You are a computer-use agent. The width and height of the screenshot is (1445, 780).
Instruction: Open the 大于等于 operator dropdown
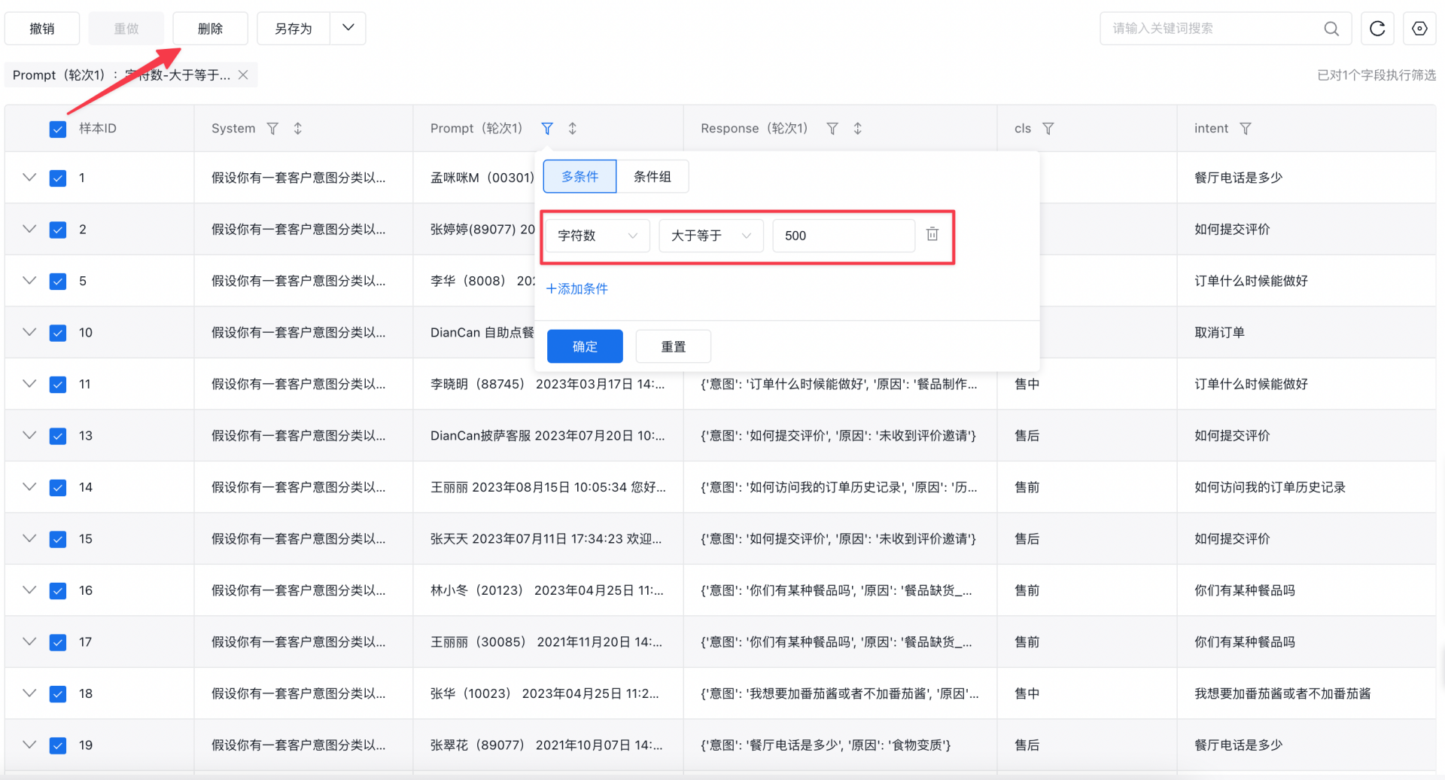(x=711, y=236)
